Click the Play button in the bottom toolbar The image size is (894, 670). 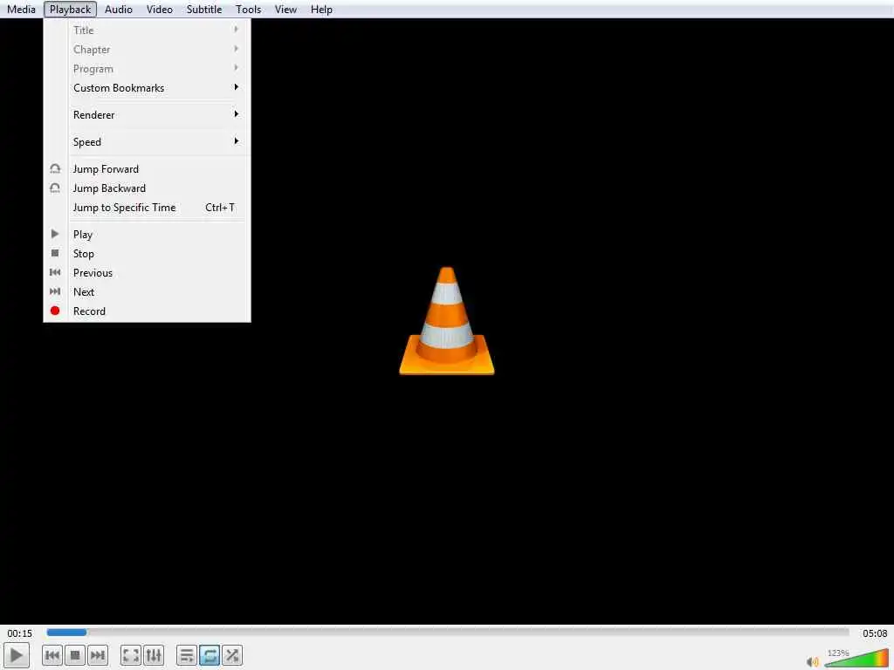(17, 655)
